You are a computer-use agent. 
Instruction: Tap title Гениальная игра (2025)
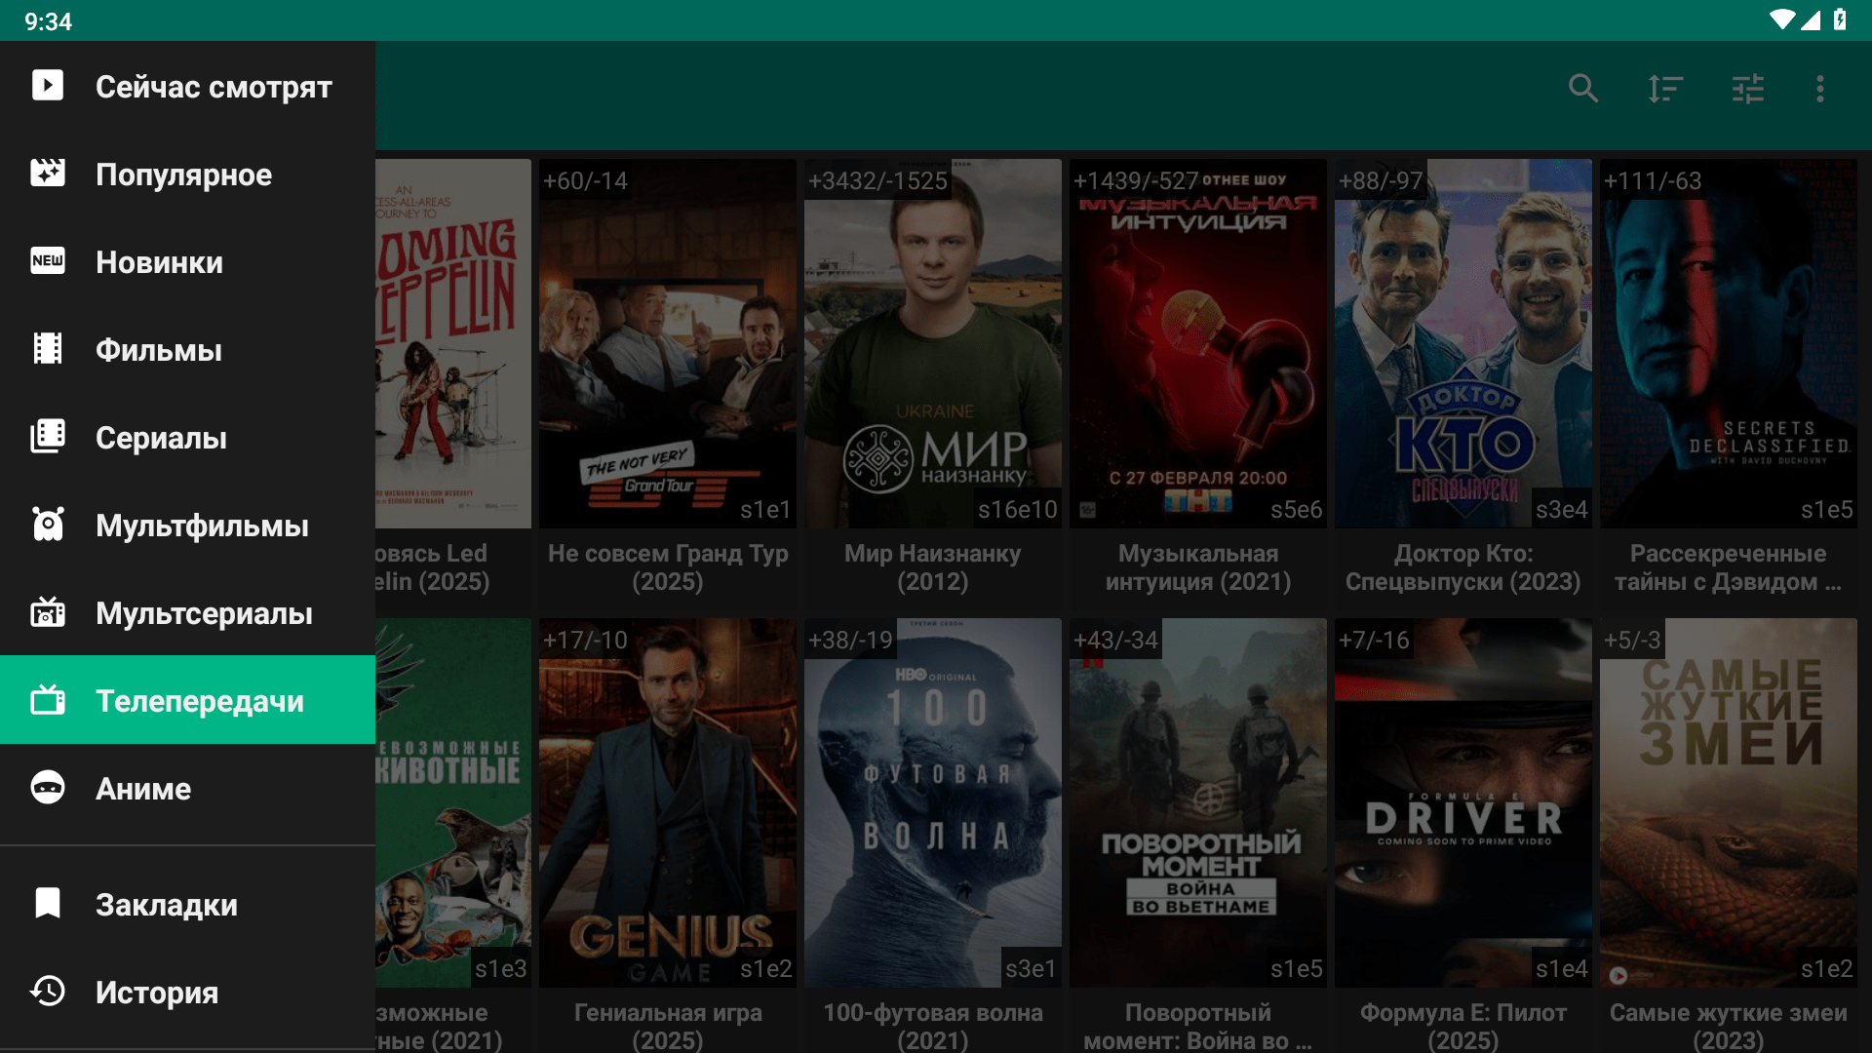(668, 1026)
